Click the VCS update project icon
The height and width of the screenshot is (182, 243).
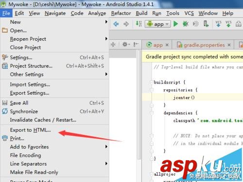(218, 24)
